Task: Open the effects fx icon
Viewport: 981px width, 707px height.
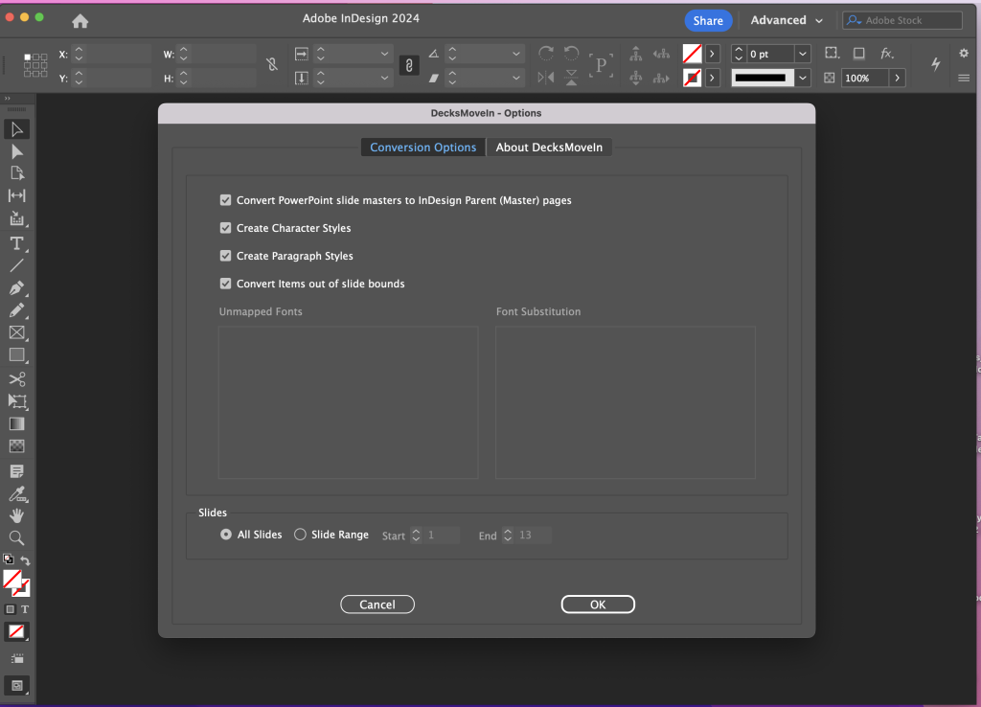Action: [x=886, y=54]
